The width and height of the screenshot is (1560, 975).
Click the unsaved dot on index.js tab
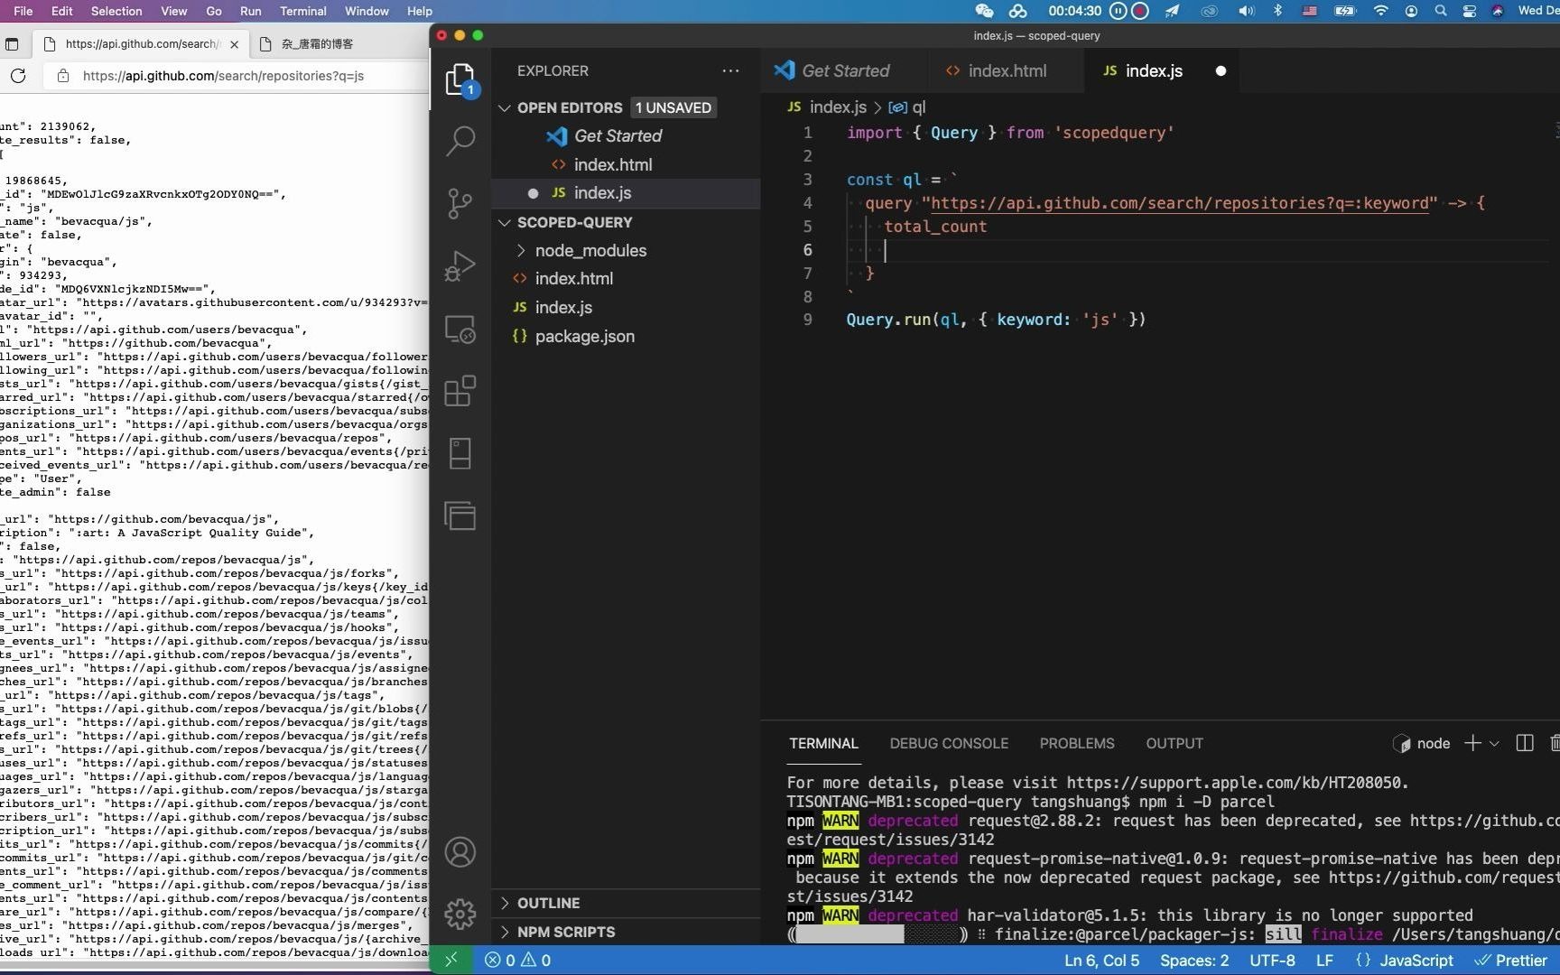pyautogui.click(x=1221, y=70)
